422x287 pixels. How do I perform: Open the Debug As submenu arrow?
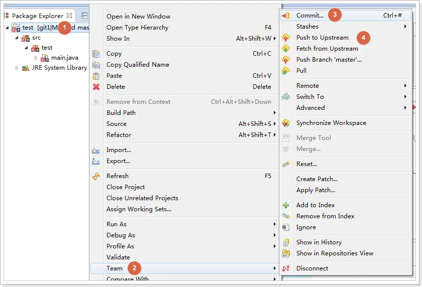[x=274, y=235]
